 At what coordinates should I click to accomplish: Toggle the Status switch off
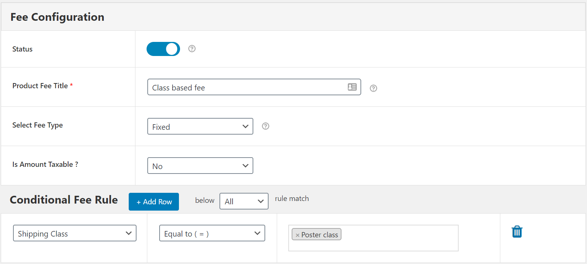click(163, 49)
